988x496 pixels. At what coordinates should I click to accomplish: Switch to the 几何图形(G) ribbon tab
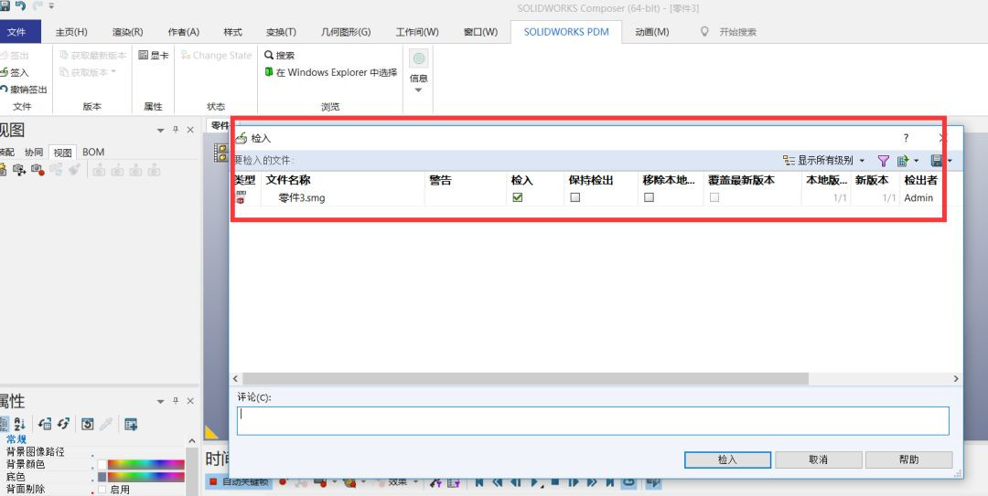346,32
